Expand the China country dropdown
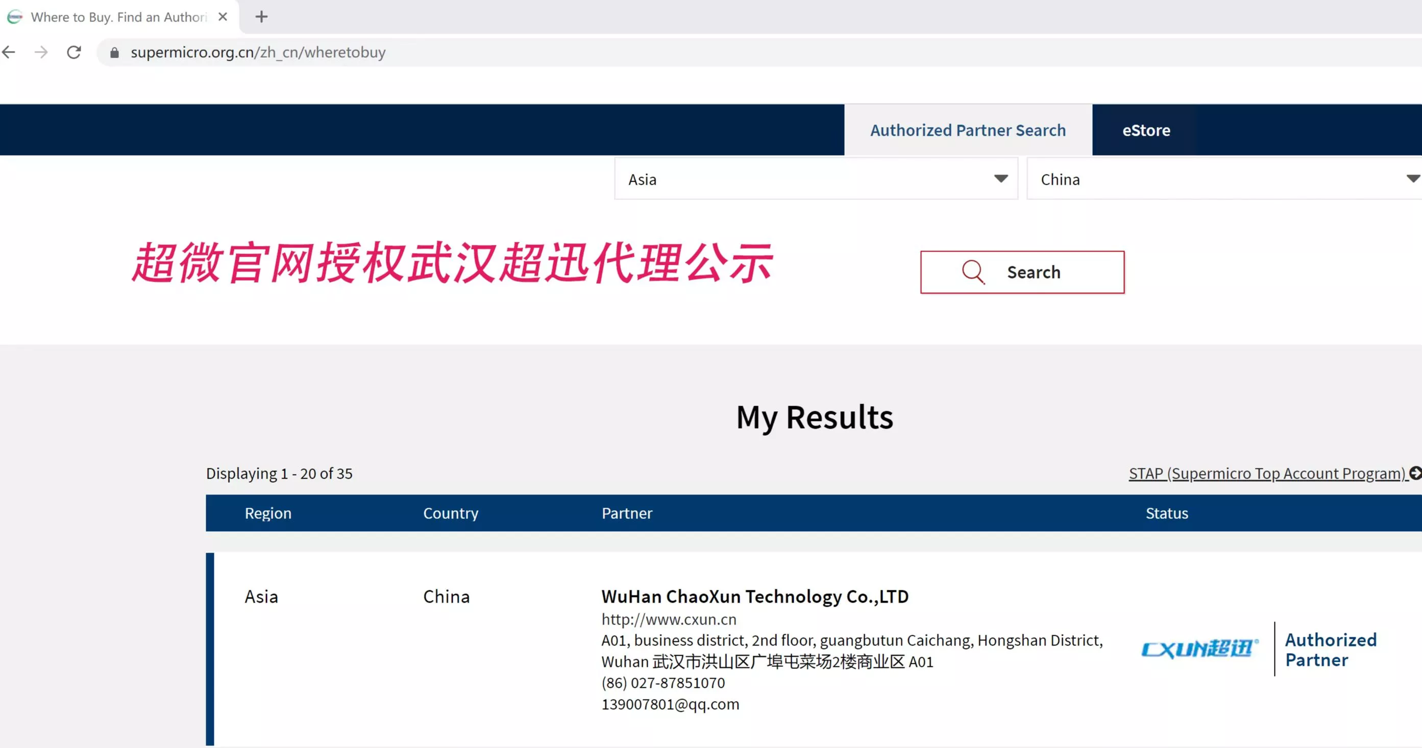The image size is (1422, 748). tap(1224, 179)
